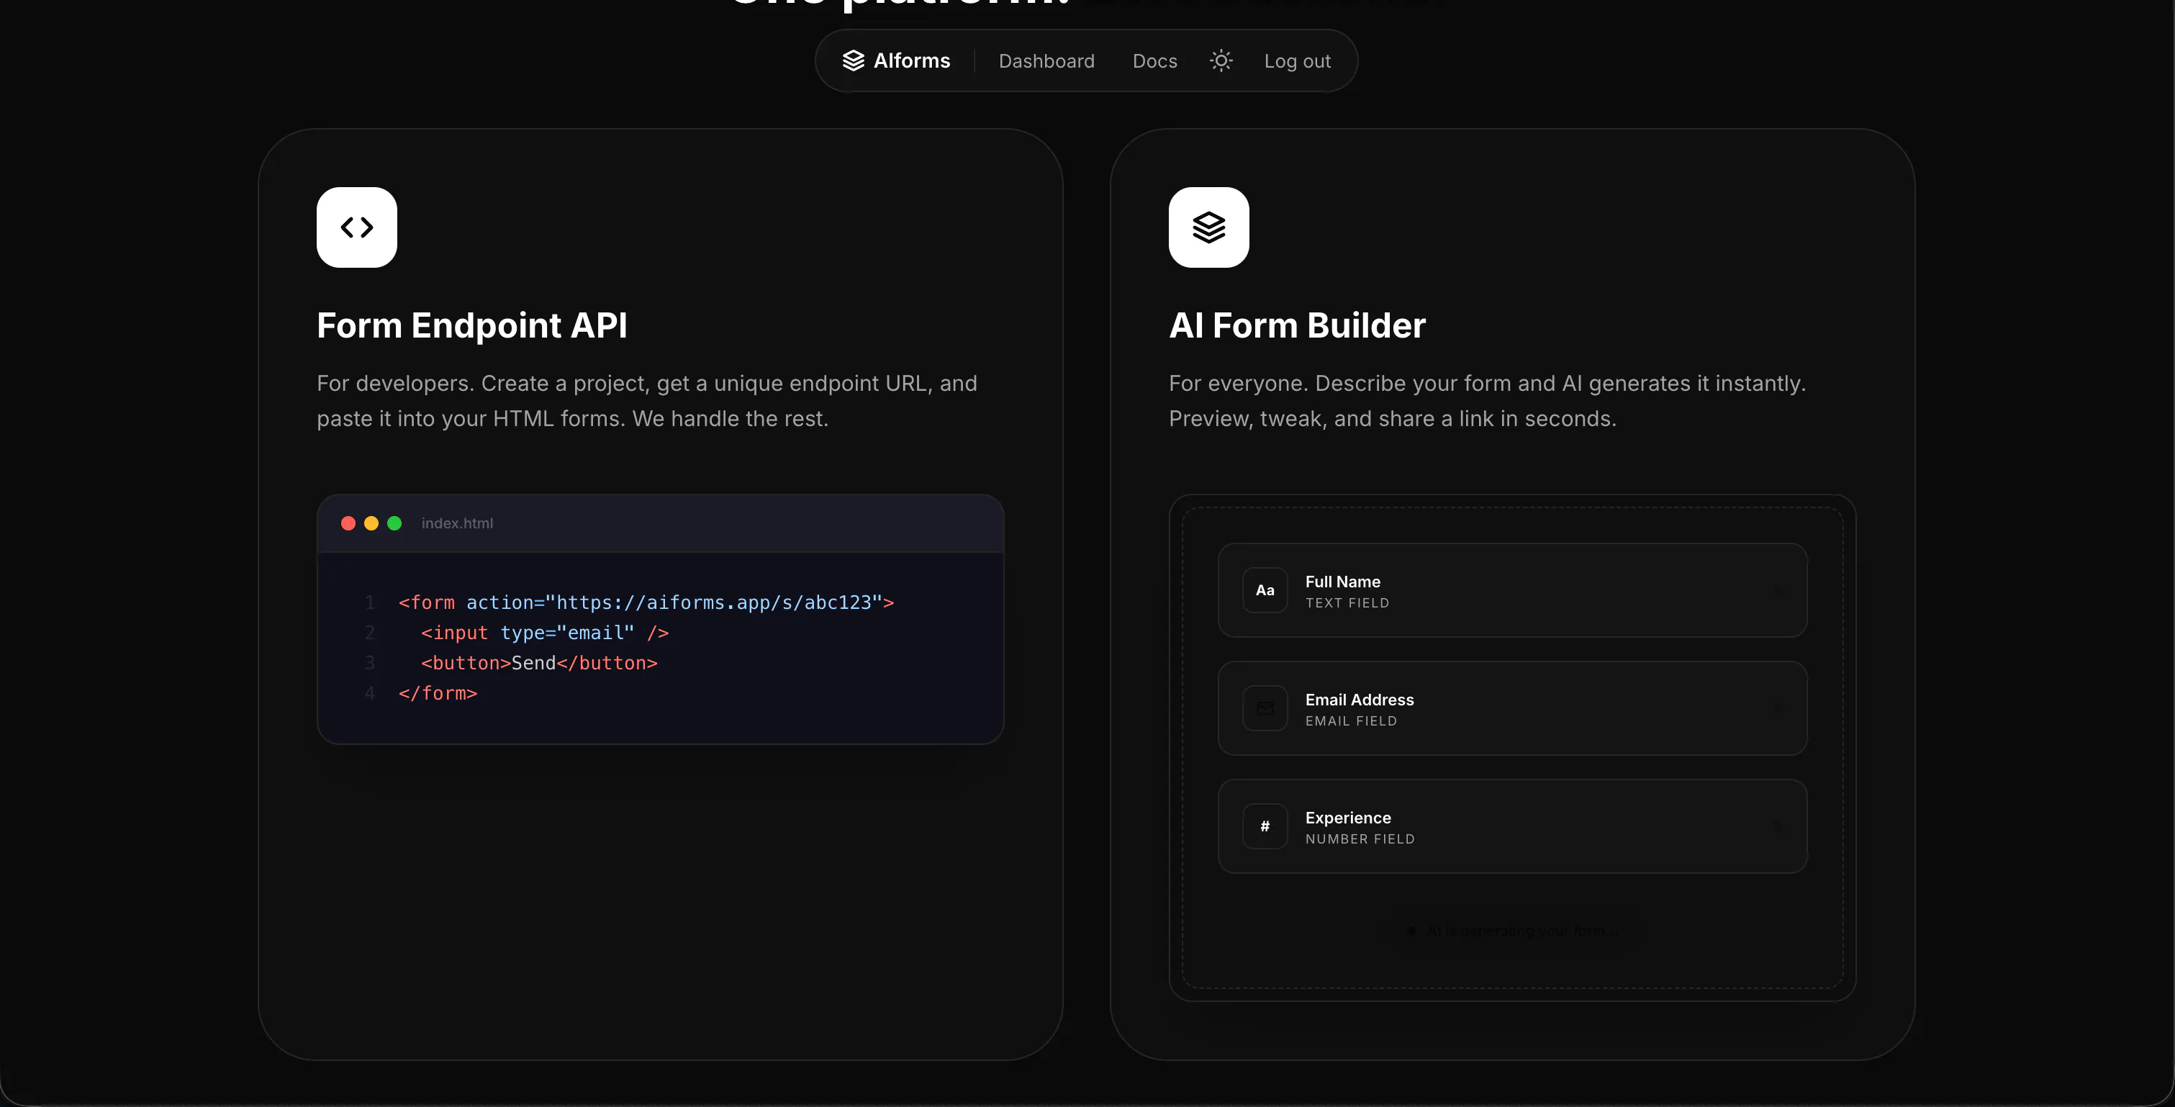Click the index.html file name

[457, 523]
